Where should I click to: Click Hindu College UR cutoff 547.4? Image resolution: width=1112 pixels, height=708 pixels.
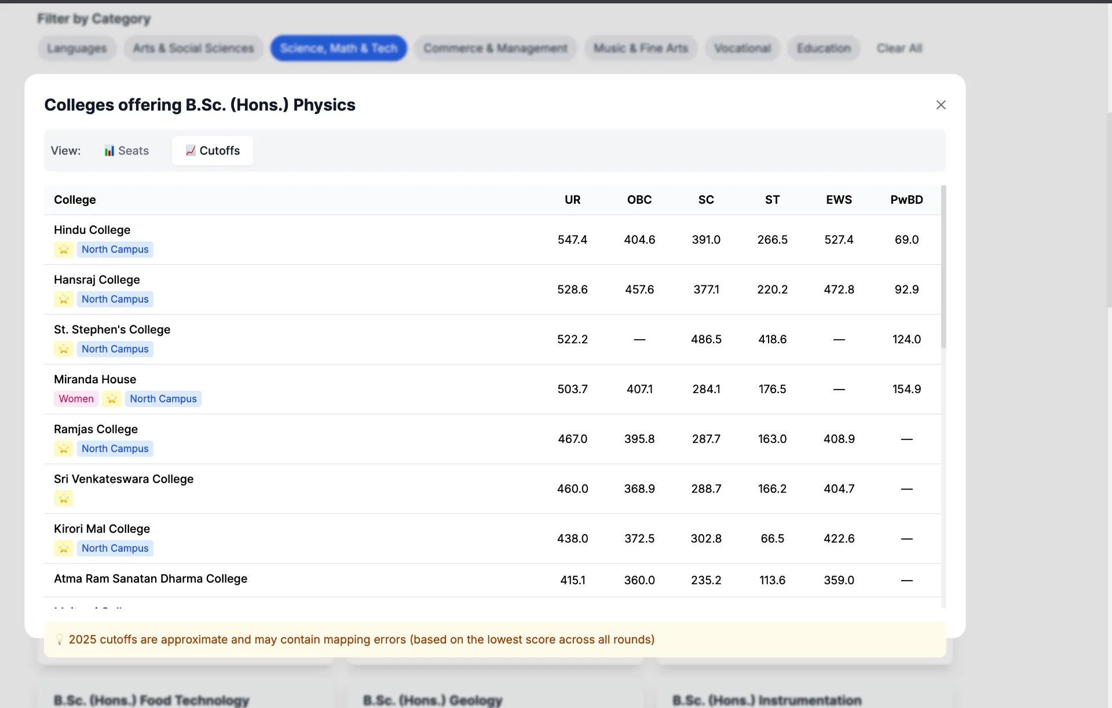[572, 240]
